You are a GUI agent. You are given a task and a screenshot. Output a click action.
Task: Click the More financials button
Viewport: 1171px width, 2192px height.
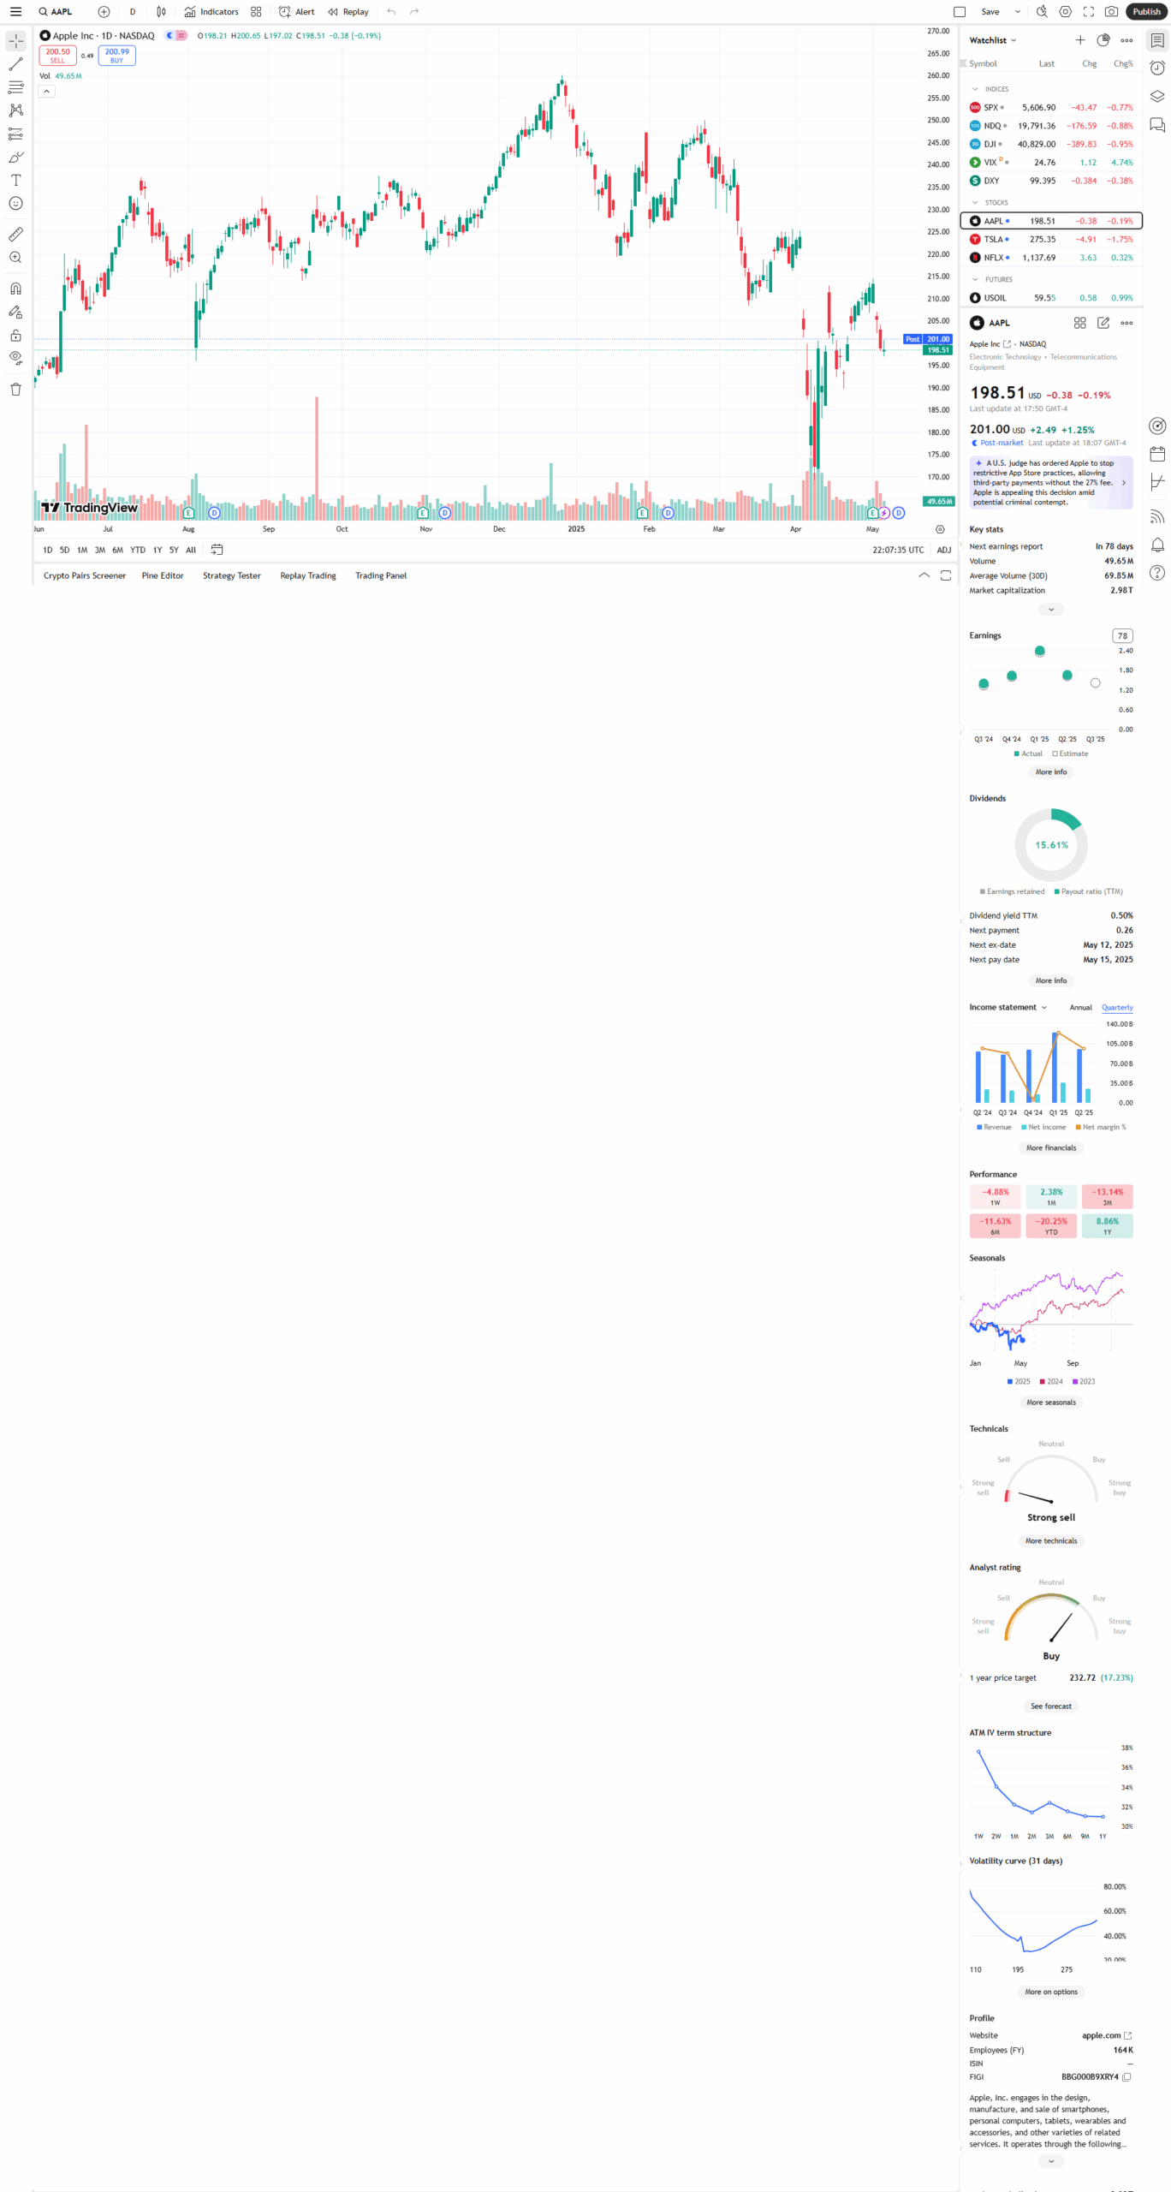tap(1051, 1148)
